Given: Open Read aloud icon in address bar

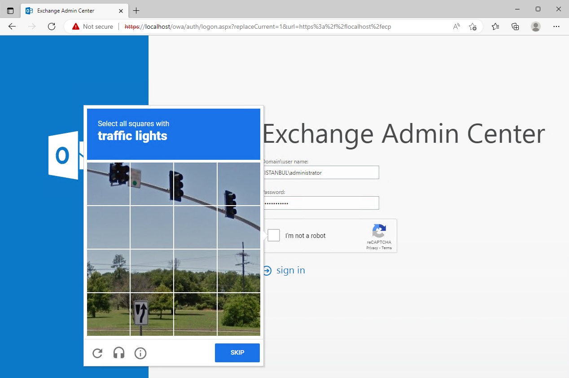Looking at the screenshot, I should (456, 26).
